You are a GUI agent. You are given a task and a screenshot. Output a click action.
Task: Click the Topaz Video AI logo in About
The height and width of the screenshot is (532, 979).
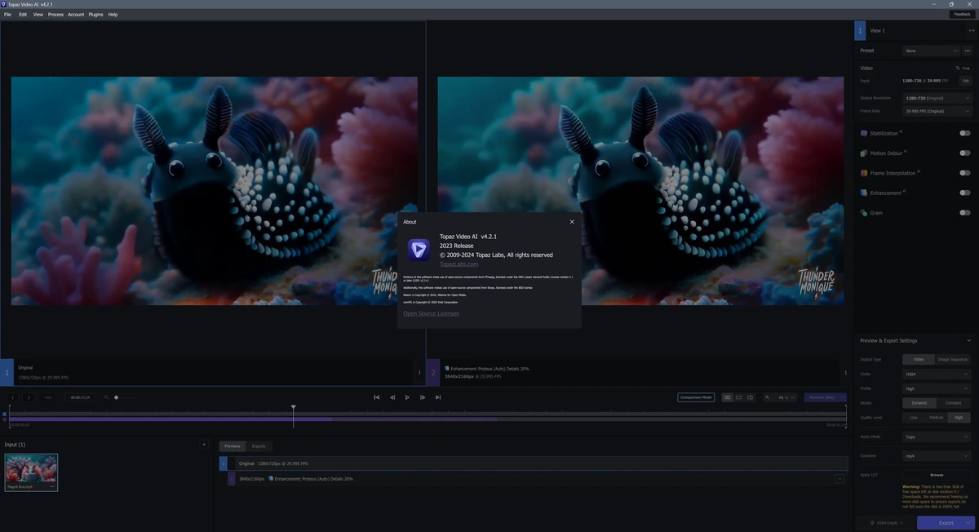419,250
